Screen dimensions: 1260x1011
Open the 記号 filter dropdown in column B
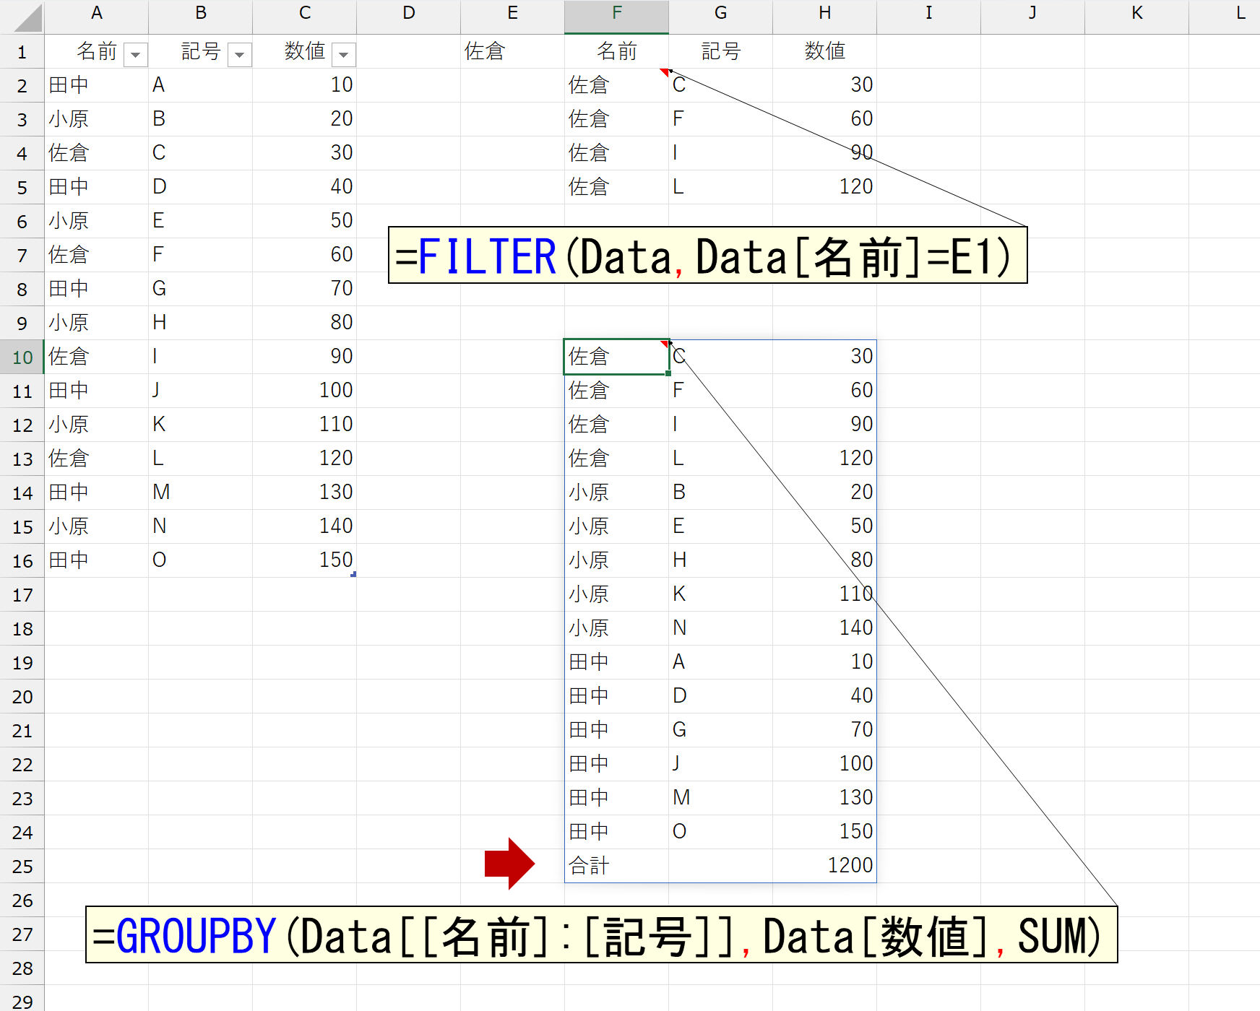(x=239, y=55)
